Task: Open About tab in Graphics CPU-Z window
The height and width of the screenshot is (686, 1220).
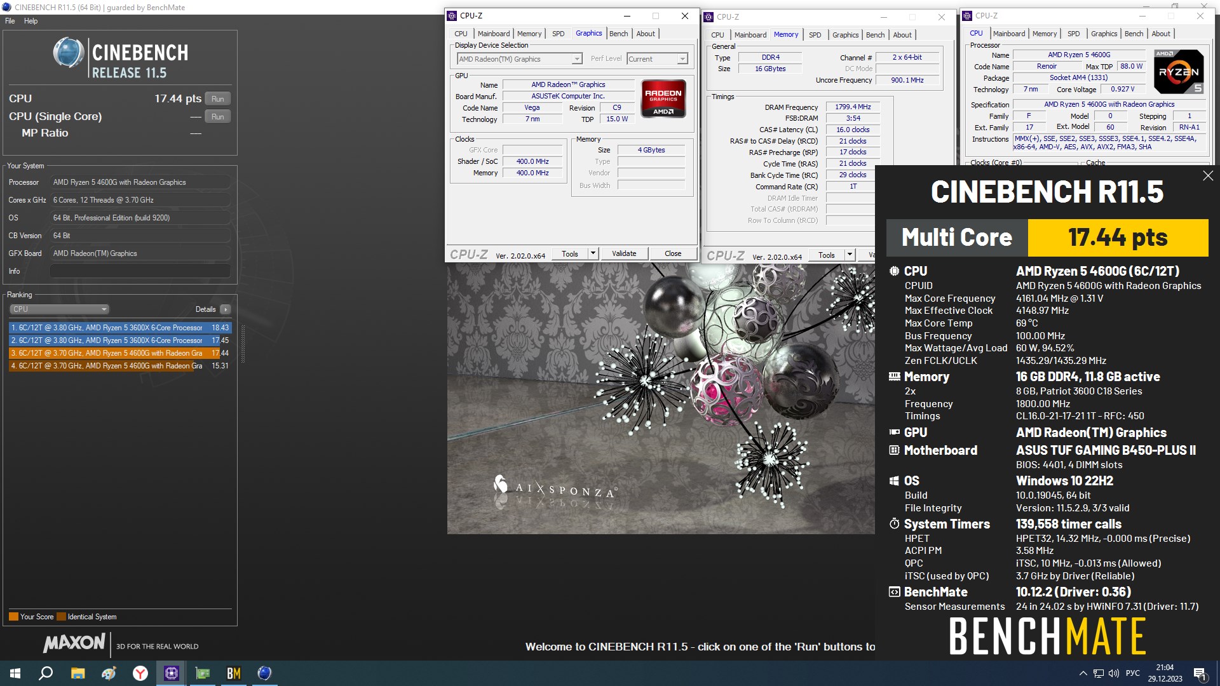Action: [646, 34]
